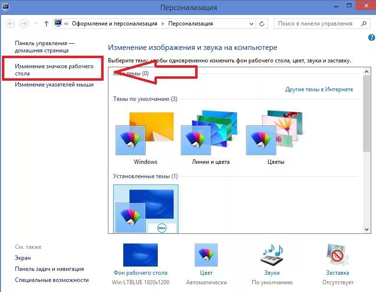Click the Персонализация breadcrumb
This screenshot has width=376, height=292.
click(190, 24)
